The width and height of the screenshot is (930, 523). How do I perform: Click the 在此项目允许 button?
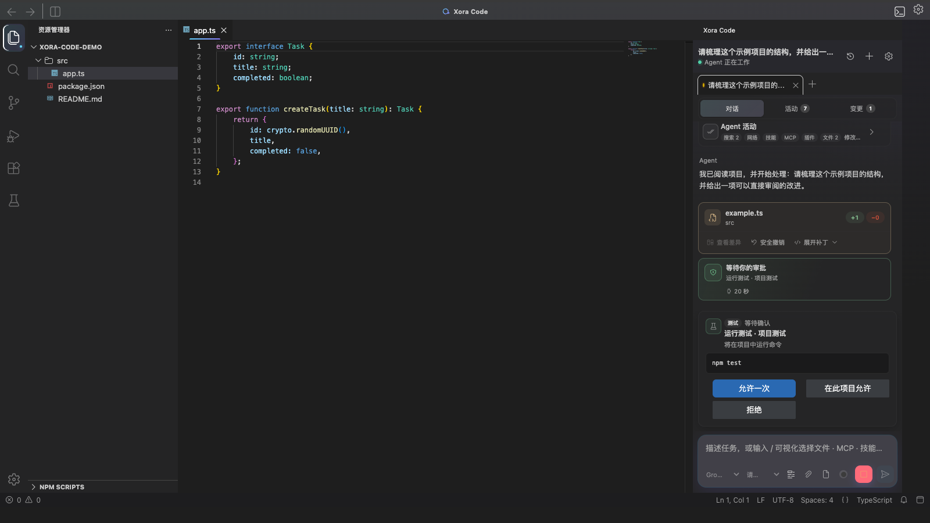coord(847,388)
